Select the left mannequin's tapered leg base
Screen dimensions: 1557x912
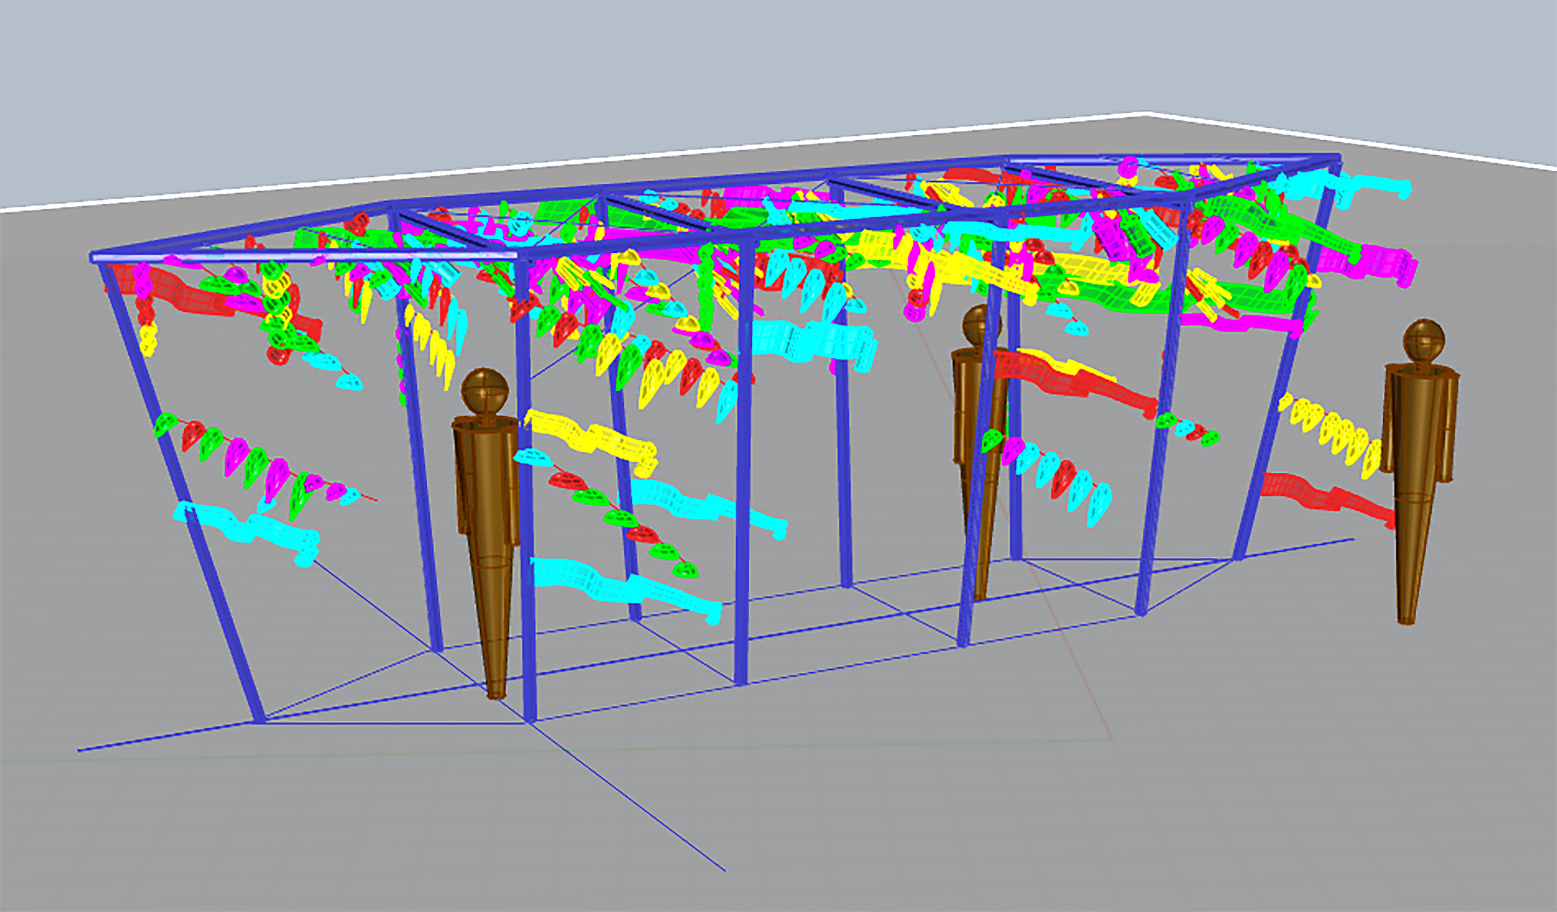pos(495,654)
